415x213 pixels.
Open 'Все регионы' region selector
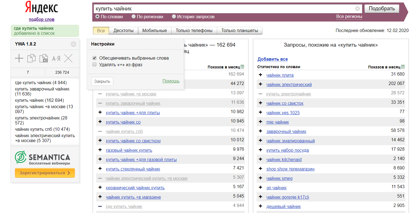point(349,17)
